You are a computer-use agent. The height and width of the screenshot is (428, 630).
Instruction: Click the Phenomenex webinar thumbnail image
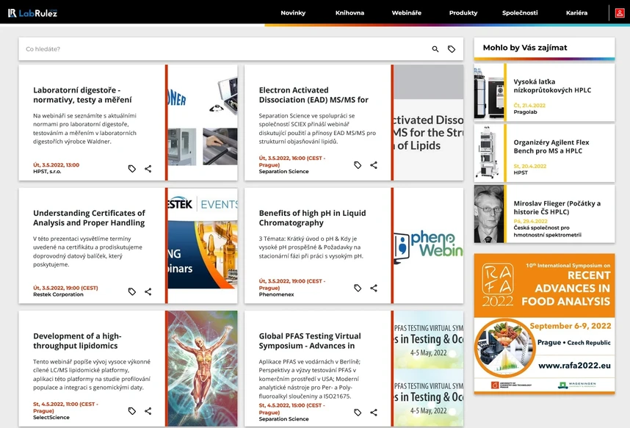(428, 245)
